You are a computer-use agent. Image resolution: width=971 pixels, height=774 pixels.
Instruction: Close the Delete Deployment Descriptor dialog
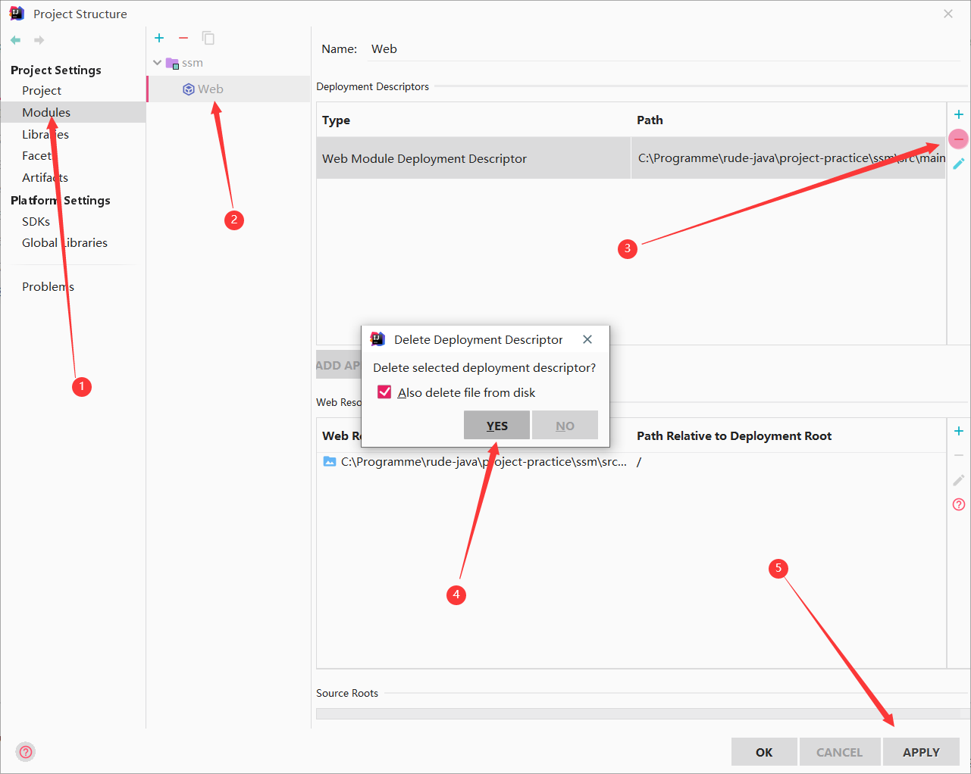[587, 339]
